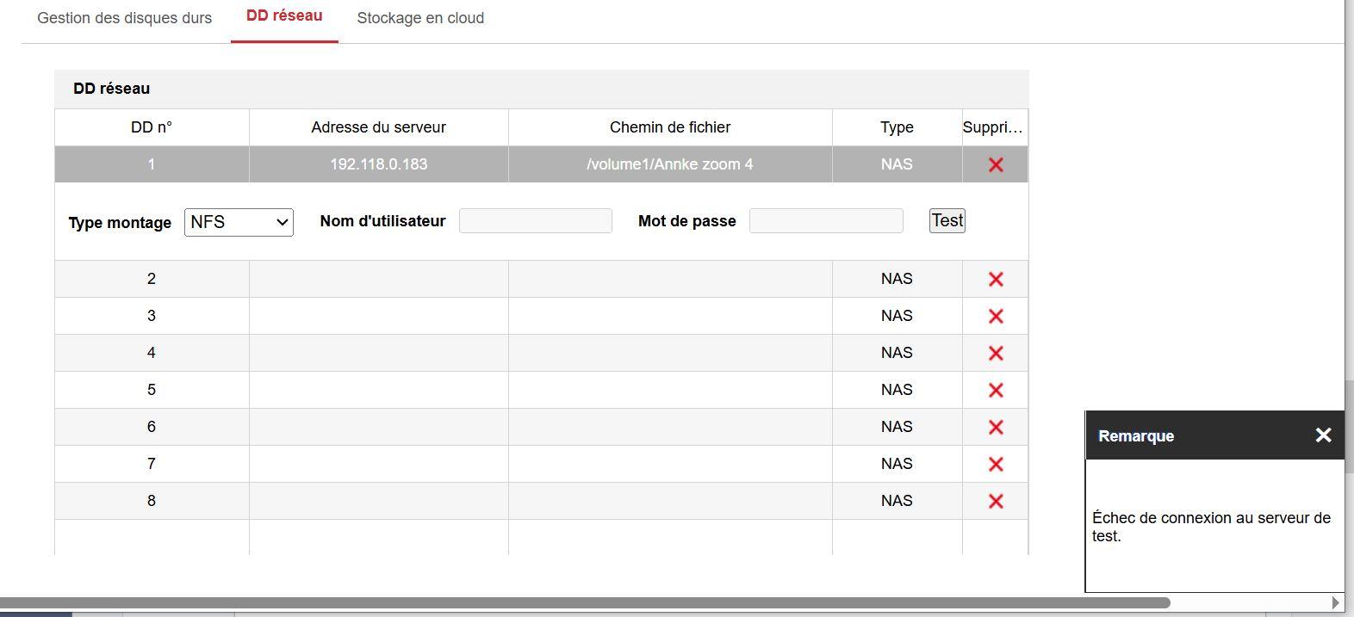Delete network disk row 1
Viewport: 1354px width, 617px height.
(996, 164)
